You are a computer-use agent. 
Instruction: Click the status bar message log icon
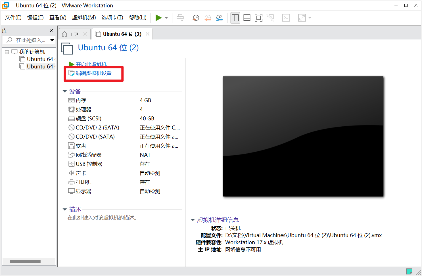tap(409, 271)
